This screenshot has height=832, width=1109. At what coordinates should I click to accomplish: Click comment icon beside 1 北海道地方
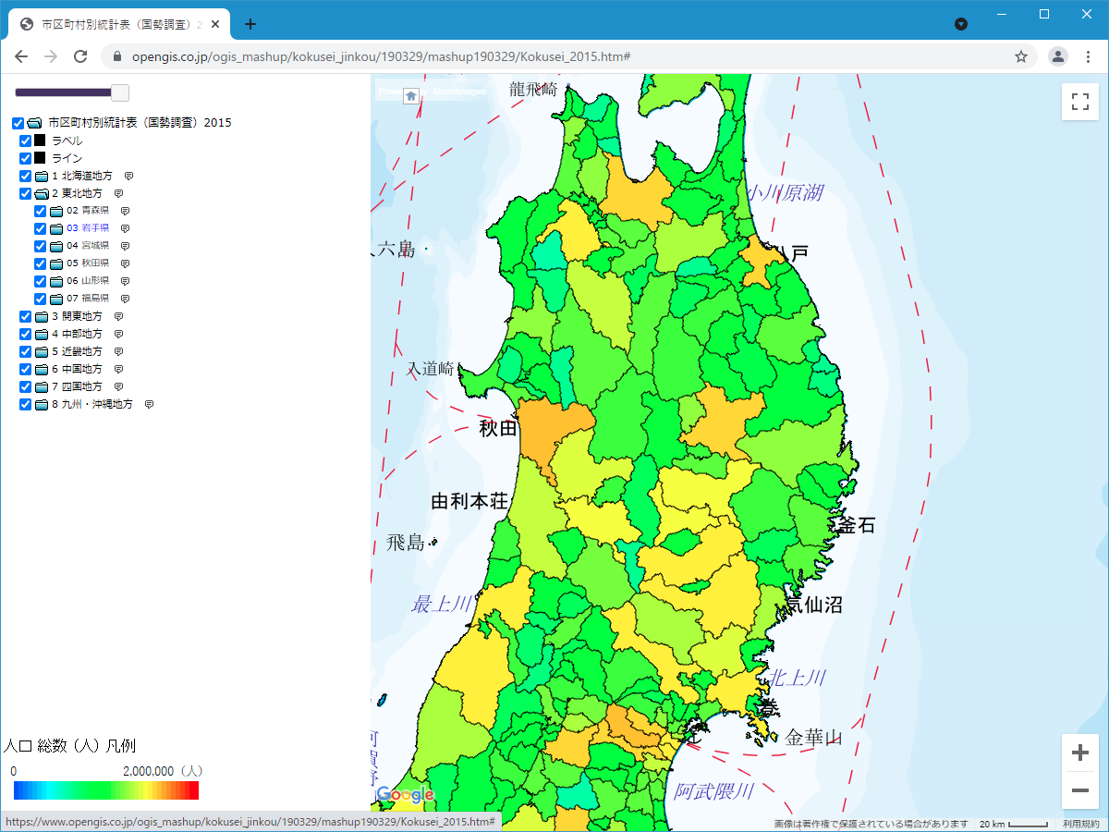point(129,176)
